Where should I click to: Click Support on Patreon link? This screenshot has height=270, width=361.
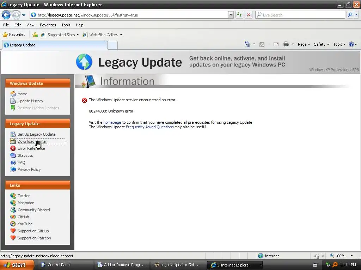tap(34, 238)
